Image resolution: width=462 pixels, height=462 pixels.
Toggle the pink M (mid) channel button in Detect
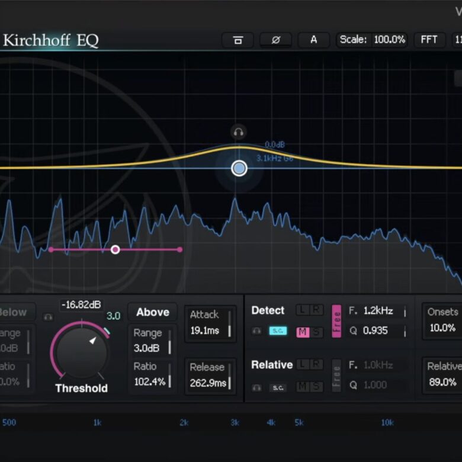pos(303,331)
